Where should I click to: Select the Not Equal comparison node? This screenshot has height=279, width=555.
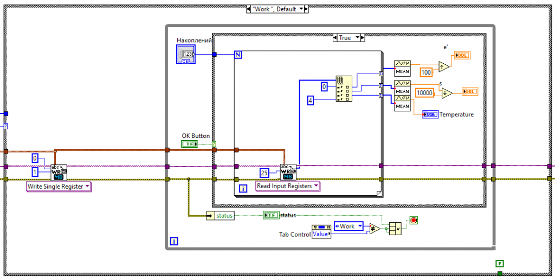(x=375, y=229)
